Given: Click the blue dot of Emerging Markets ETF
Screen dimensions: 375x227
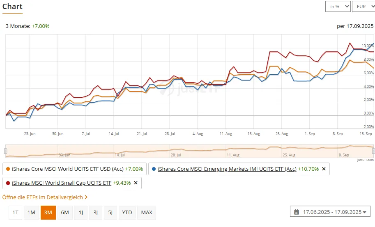Looking at the screenshot, I should [x=154, y=169].
